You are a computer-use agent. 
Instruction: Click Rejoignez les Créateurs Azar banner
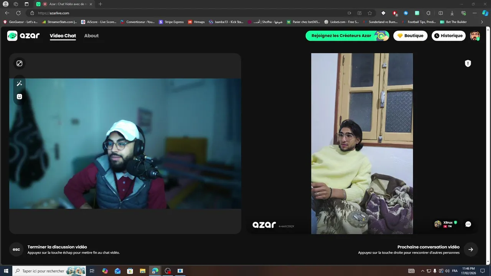coord(347,36)
